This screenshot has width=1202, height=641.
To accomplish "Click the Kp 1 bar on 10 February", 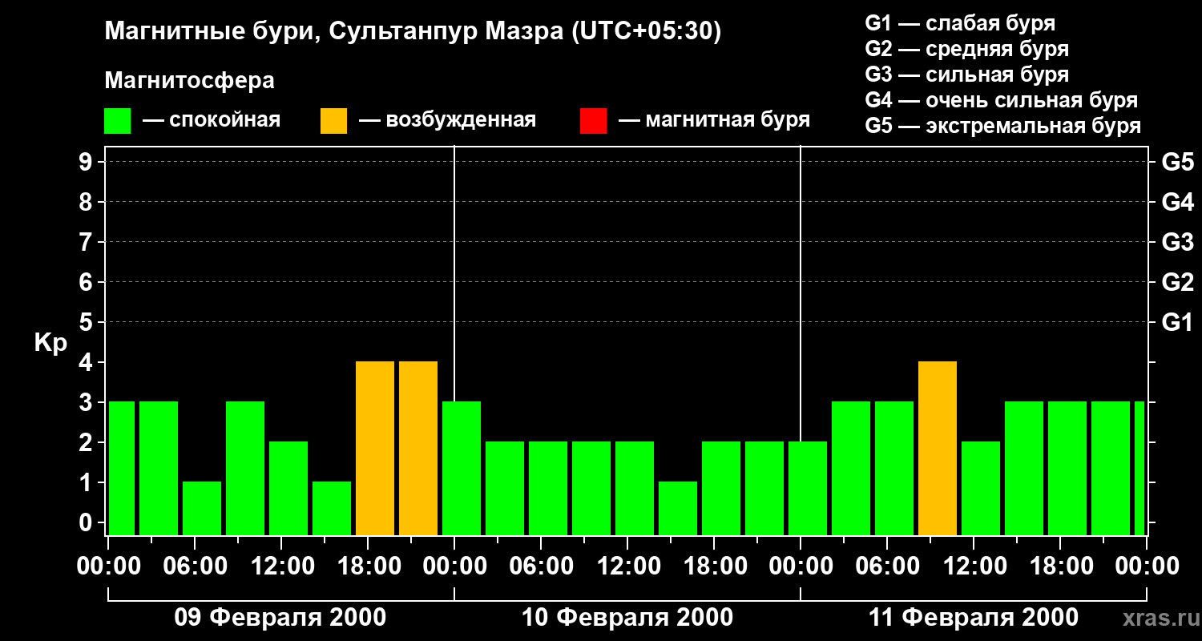I will [x=678, y=509].
